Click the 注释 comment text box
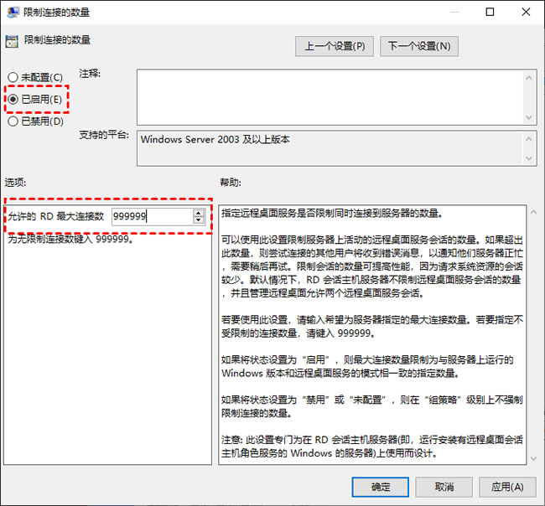The width and height of the screenshot is (545, 506). point(330,97)
